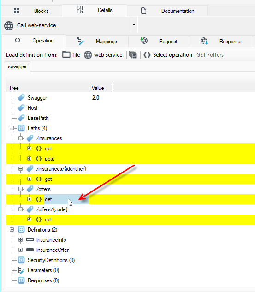Collapse the Definitions (2) node
Viewport: 255px width, 292px height.
click(12, 230)
